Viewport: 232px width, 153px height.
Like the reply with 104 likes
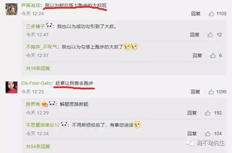pos(207,134)
